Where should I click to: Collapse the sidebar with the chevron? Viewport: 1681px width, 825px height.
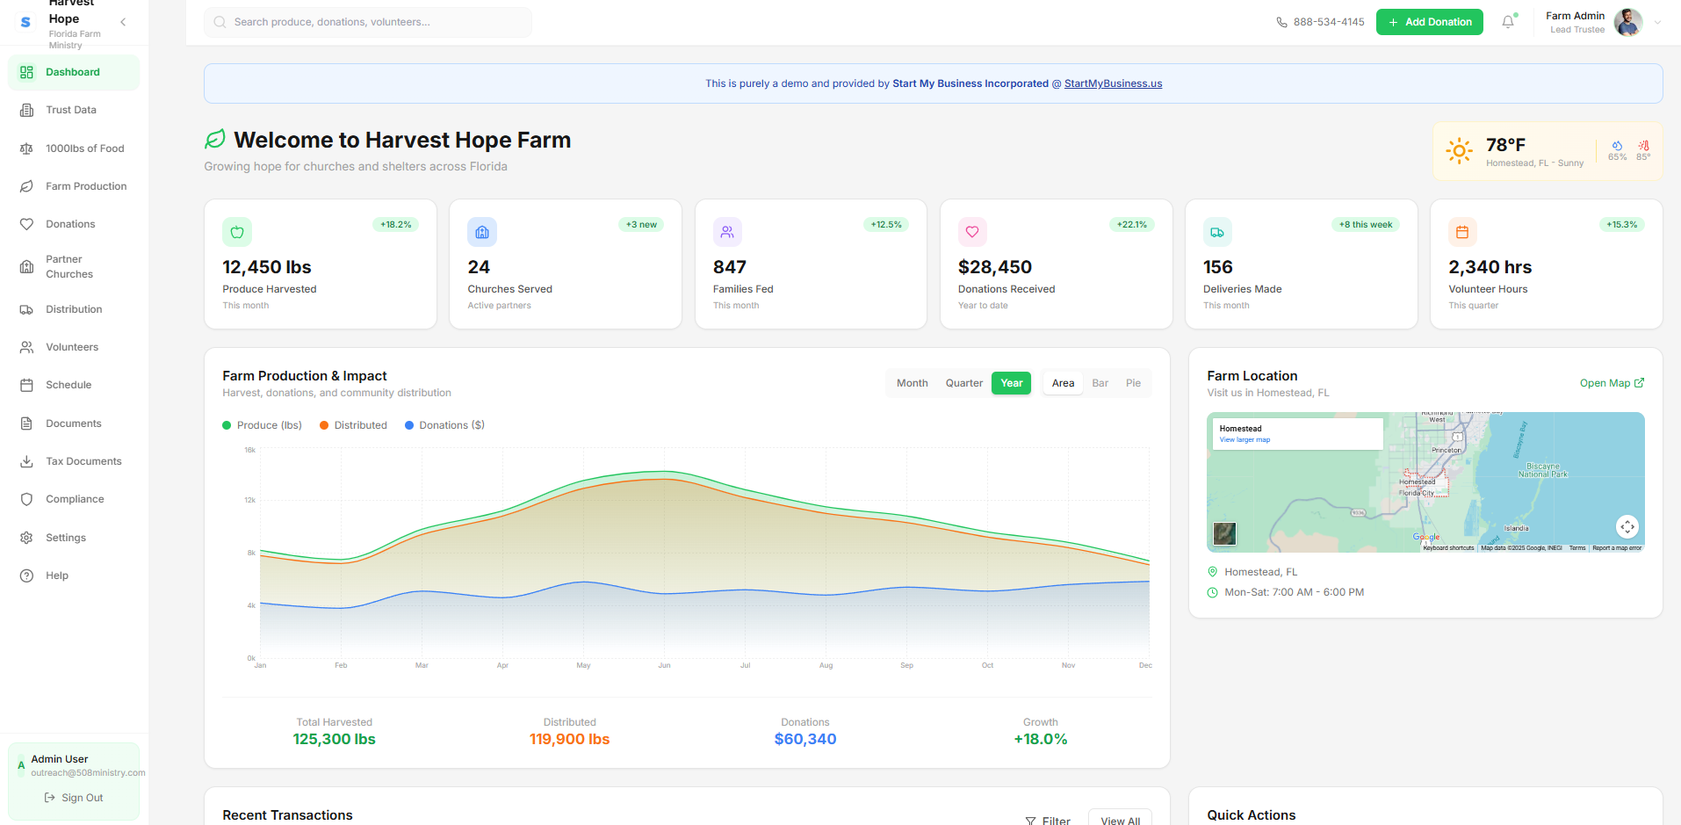click(123, 22)
